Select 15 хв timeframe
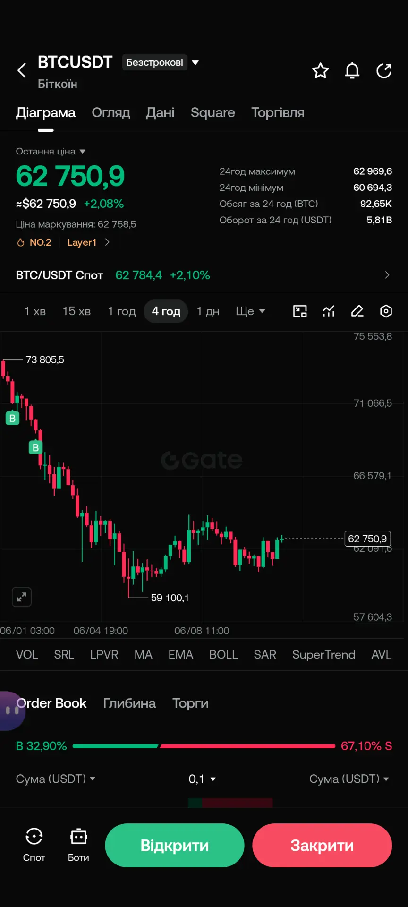The image size is (408, 907). pyautogui.click(x=76, y=311)
